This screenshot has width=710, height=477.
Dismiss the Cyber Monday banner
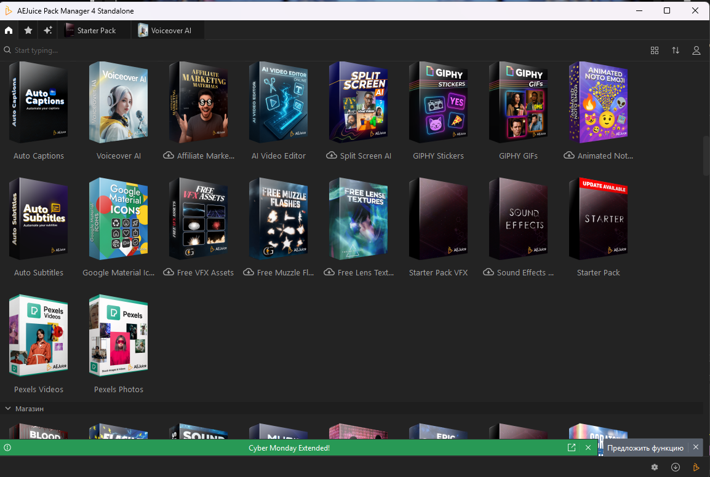click(x=588, y=447)
